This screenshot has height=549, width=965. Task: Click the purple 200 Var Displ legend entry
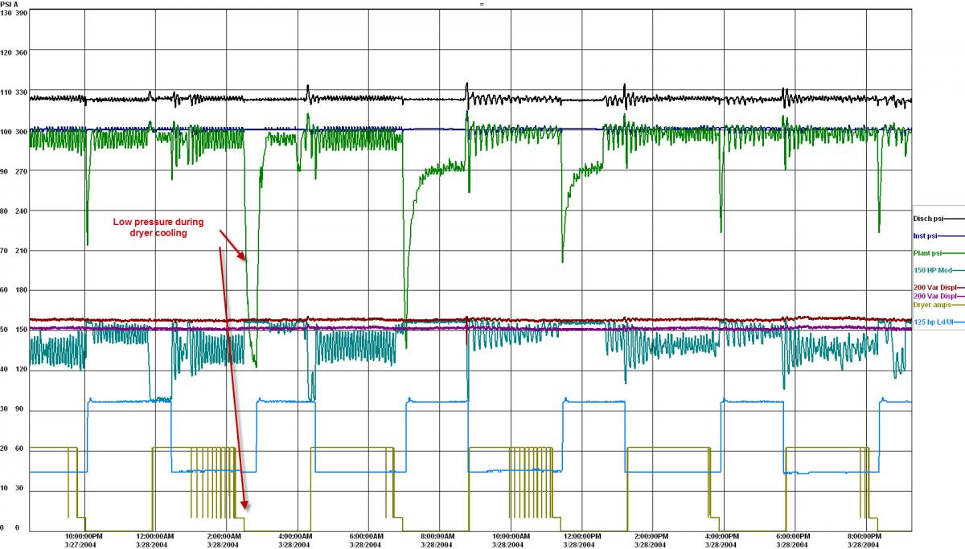[x=938, y=297]
